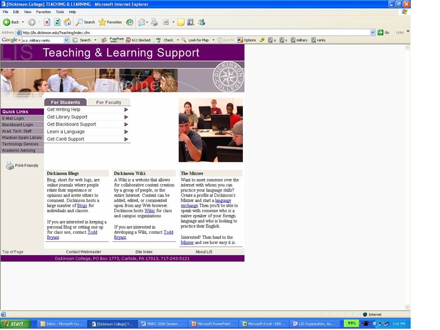
Task: Open Google toolbar Options
Action: [x=247, y=40]
